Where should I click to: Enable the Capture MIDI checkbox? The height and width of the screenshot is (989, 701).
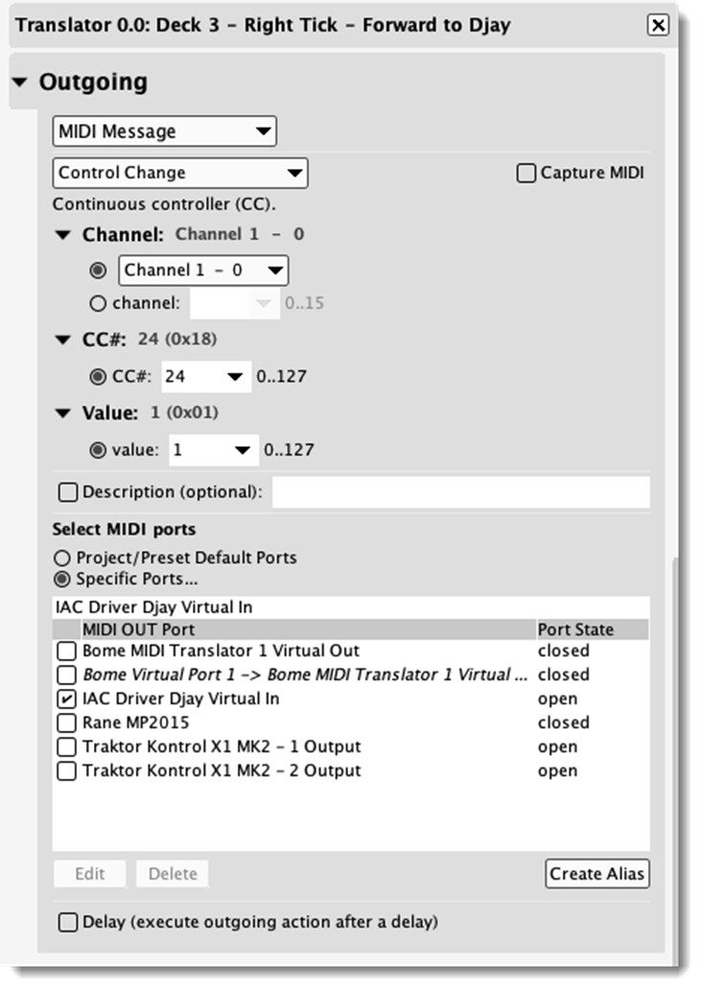(526, 174)
